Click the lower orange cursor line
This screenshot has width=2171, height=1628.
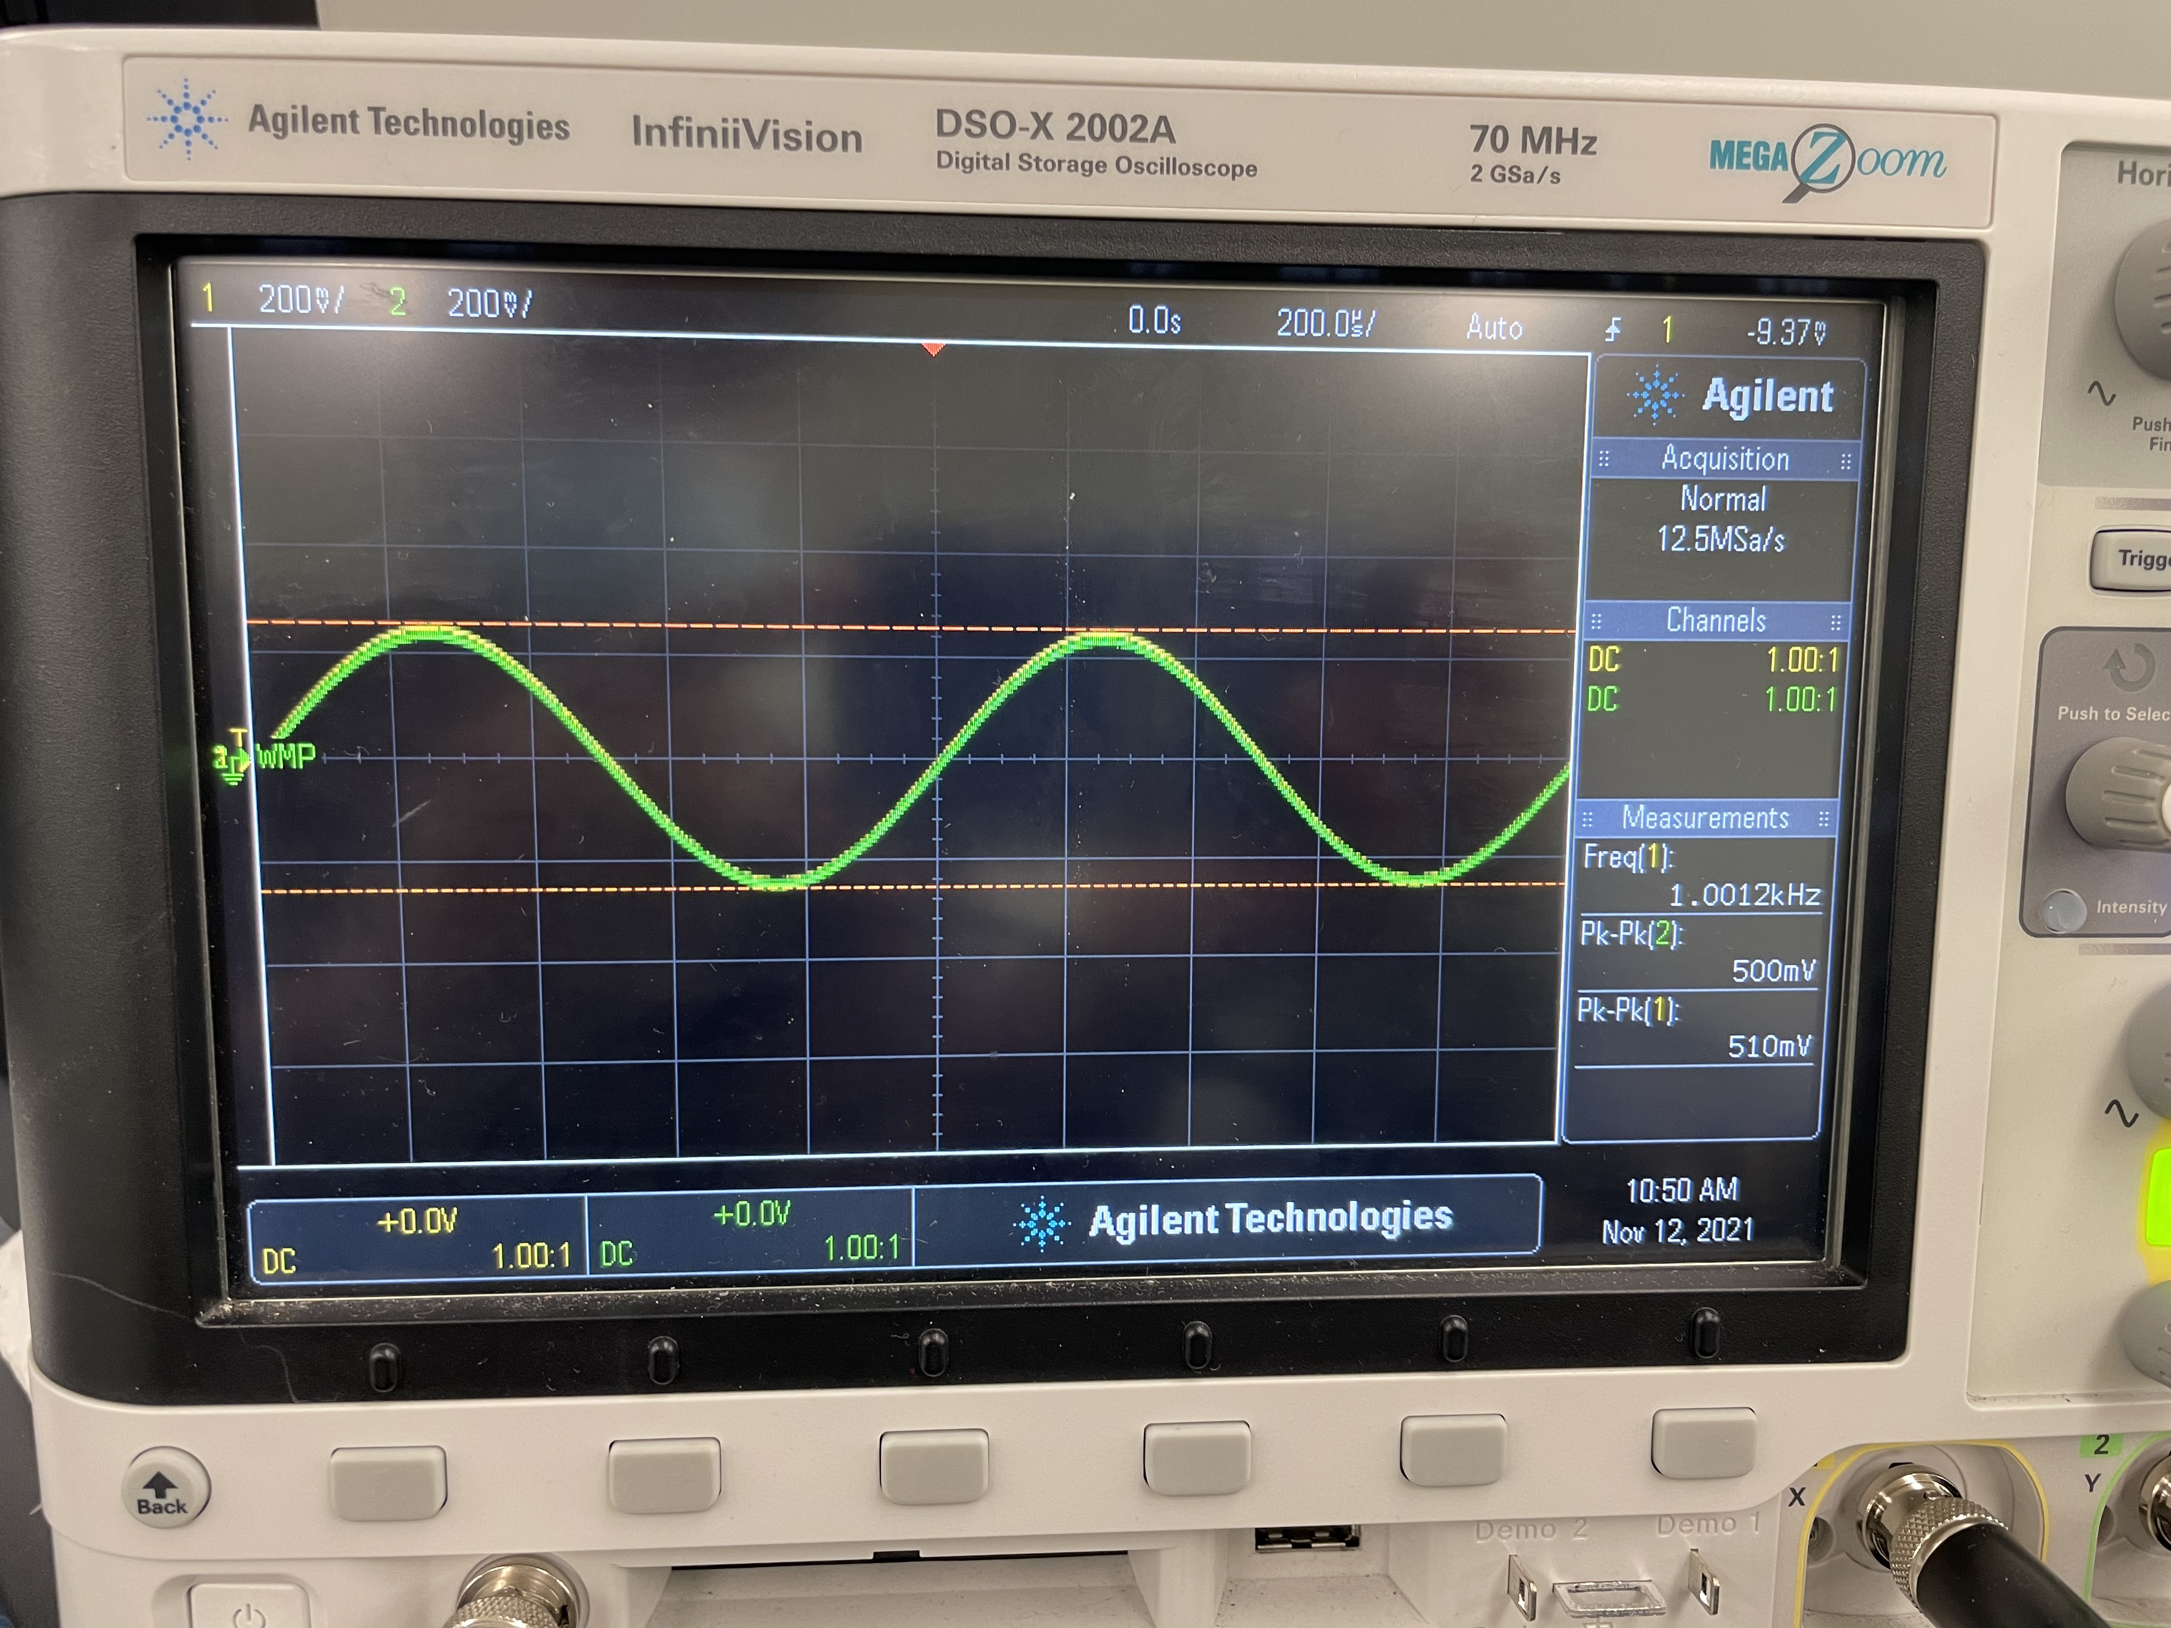[x=913, y=888]
